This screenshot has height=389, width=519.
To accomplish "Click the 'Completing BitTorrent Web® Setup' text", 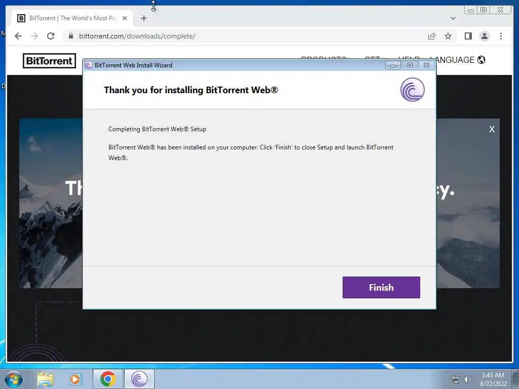I will (x=157, y=129).
